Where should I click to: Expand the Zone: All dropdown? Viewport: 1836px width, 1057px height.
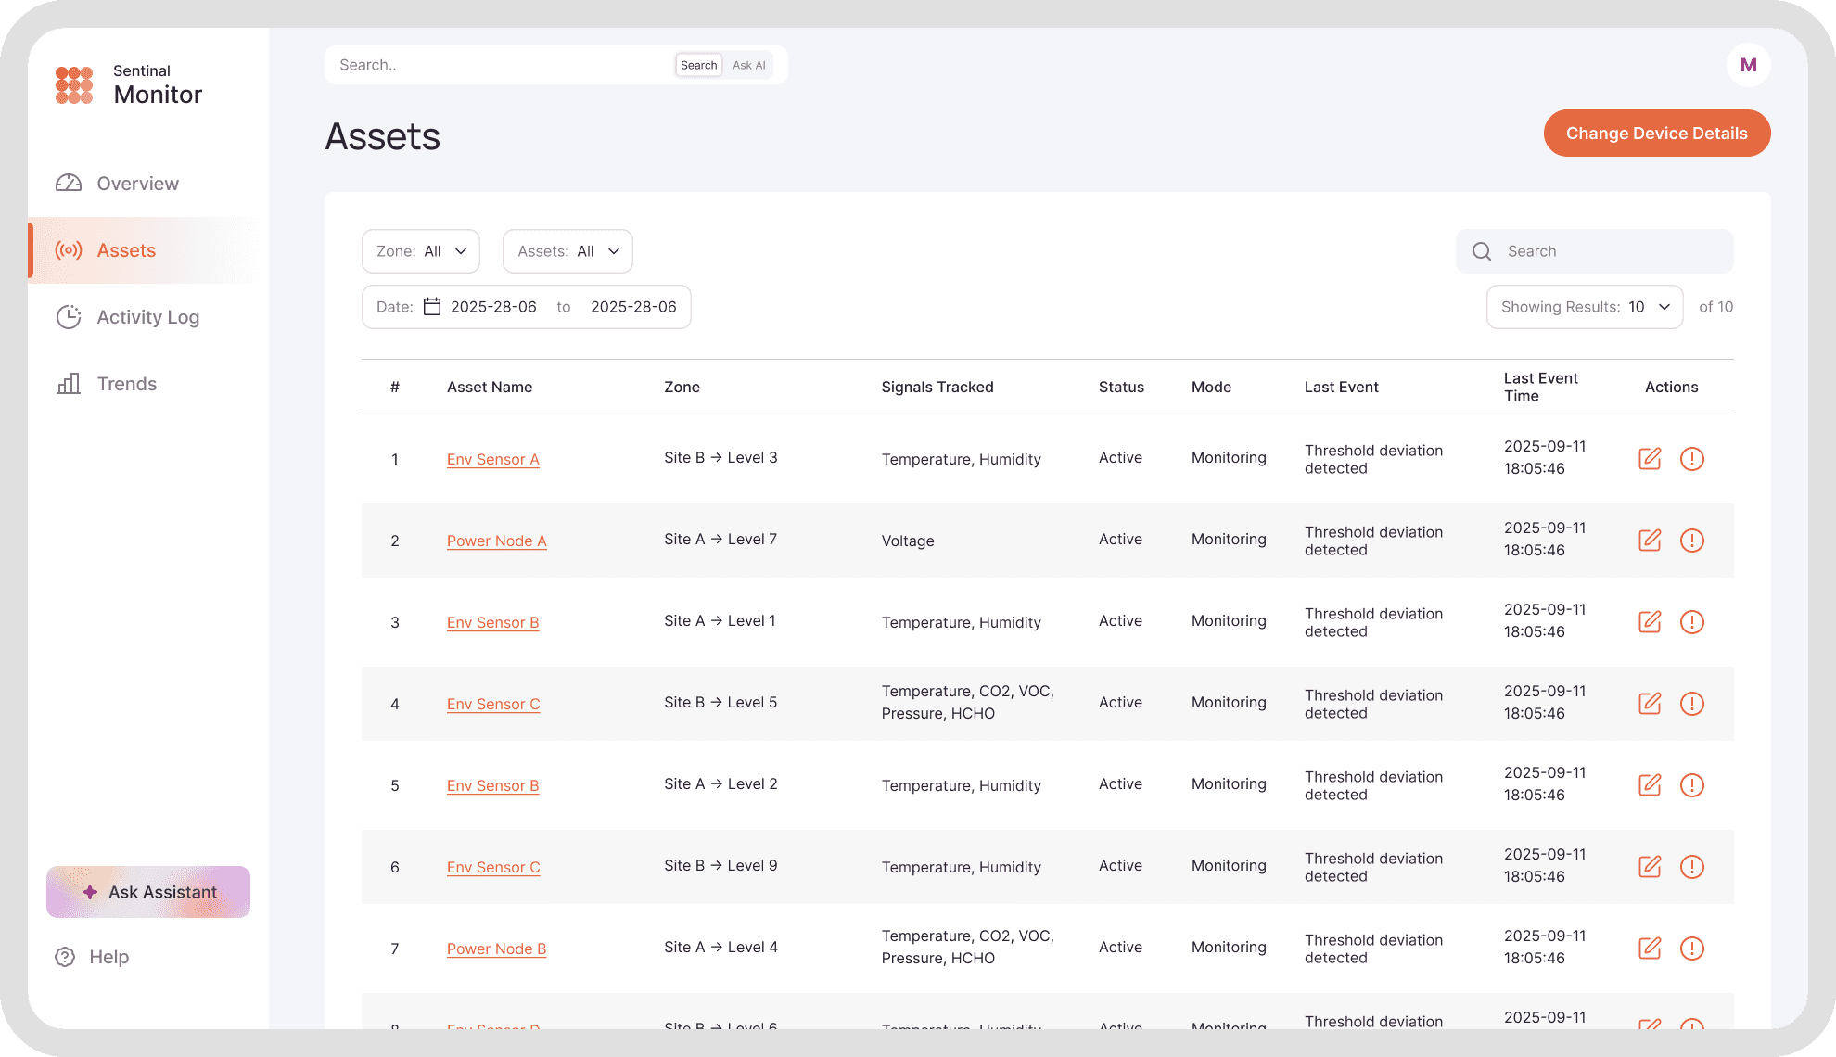421,251
